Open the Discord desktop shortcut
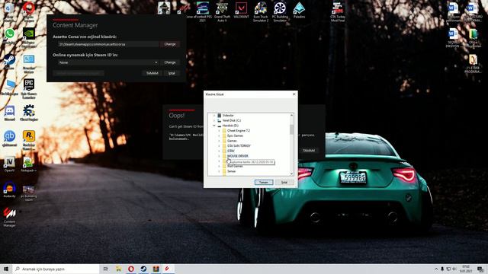488x274 pixels. tap(9, 113)
